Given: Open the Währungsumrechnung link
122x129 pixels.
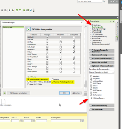Looking at the screenshot, I should pyautogui.click(x=99, y=36).
